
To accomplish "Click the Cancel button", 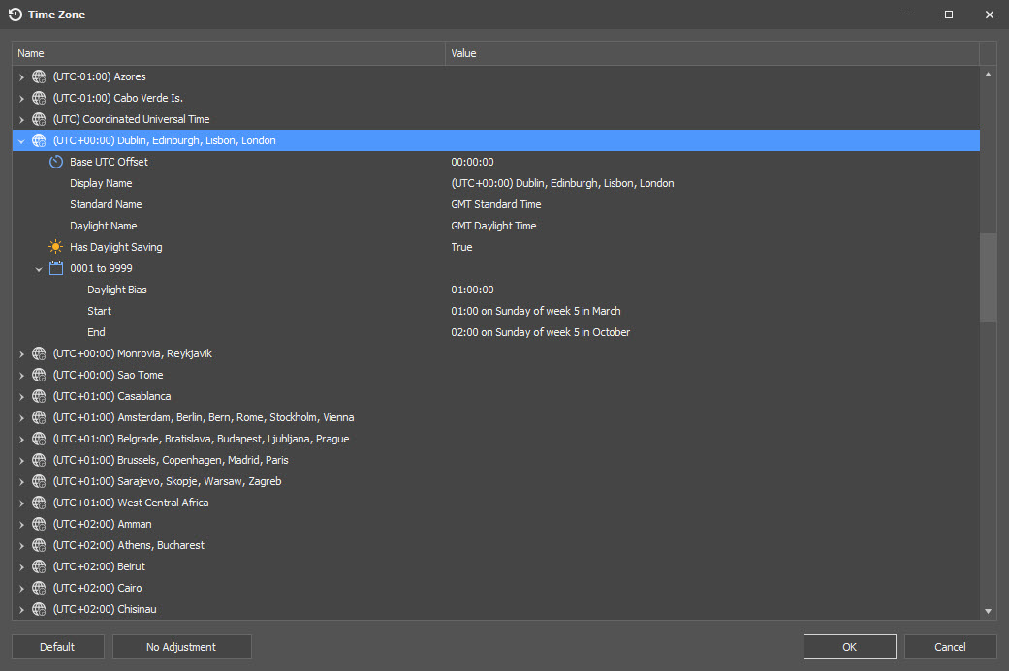I will tap(950, 647).
